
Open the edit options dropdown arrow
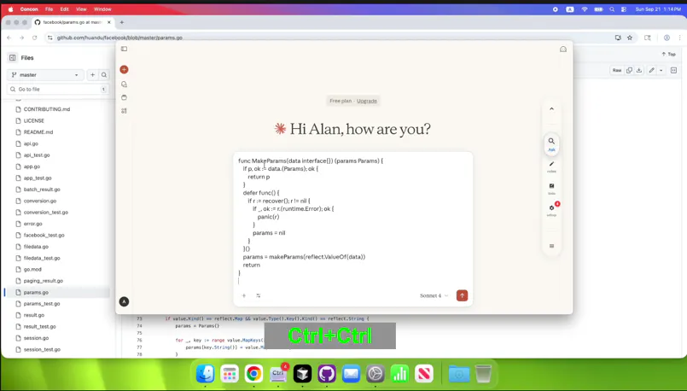(x=661, y=70)
